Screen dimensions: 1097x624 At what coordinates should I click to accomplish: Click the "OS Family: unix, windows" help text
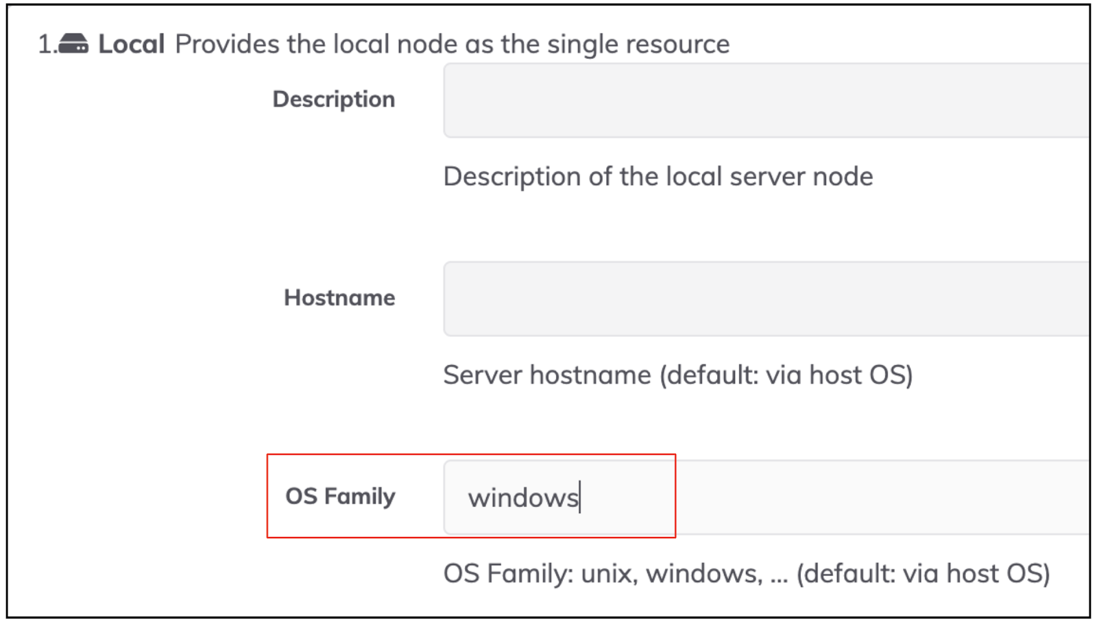pos(603,574)
